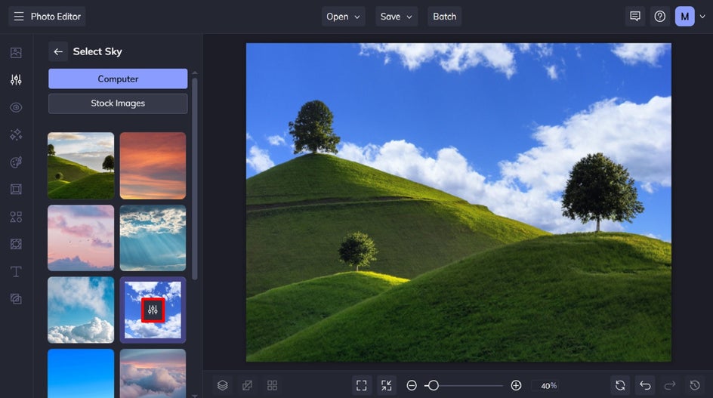Click the fit to screen icon
713x398 pixels.
tap(362, 386)
